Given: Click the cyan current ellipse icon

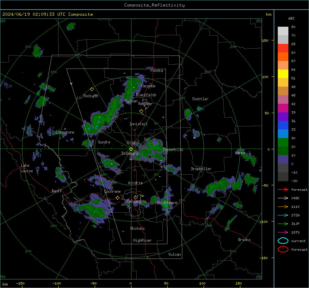Looking at the screenshot, I should tap(283, 241).
